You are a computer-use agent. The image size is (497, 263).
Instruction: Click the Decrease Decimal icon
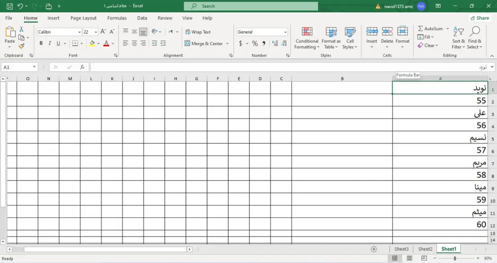pyautogui.click(x=284, y=43)
